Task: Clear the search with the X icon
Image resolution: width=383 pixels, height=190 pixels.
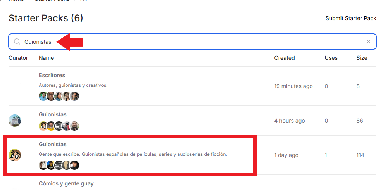Action: click(369, 41)
